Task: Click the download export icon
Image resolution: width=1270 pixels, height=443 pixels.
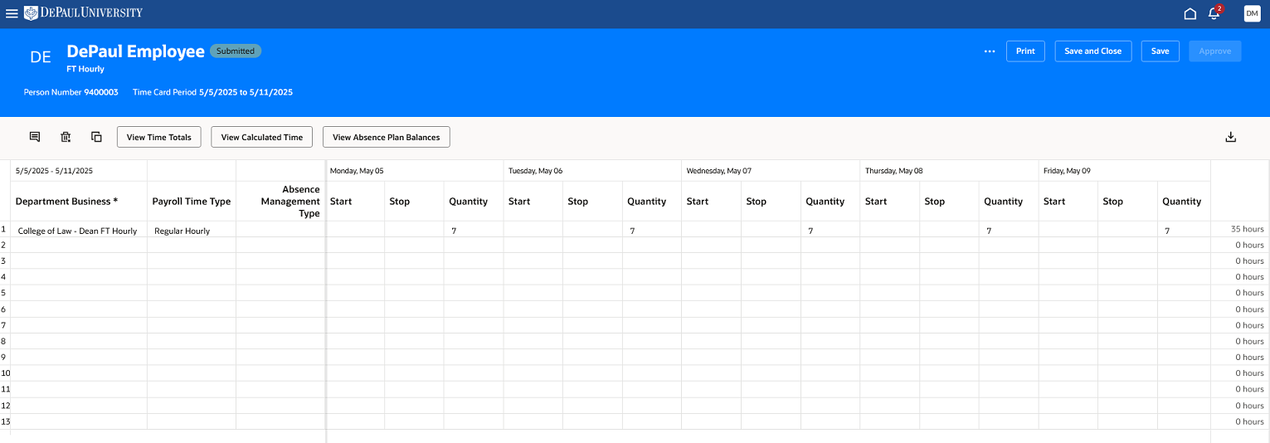Action: click(1231, 137)
